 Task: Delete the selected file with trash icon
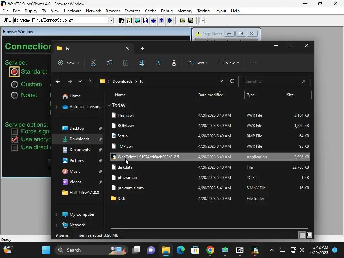coord(174,63)
